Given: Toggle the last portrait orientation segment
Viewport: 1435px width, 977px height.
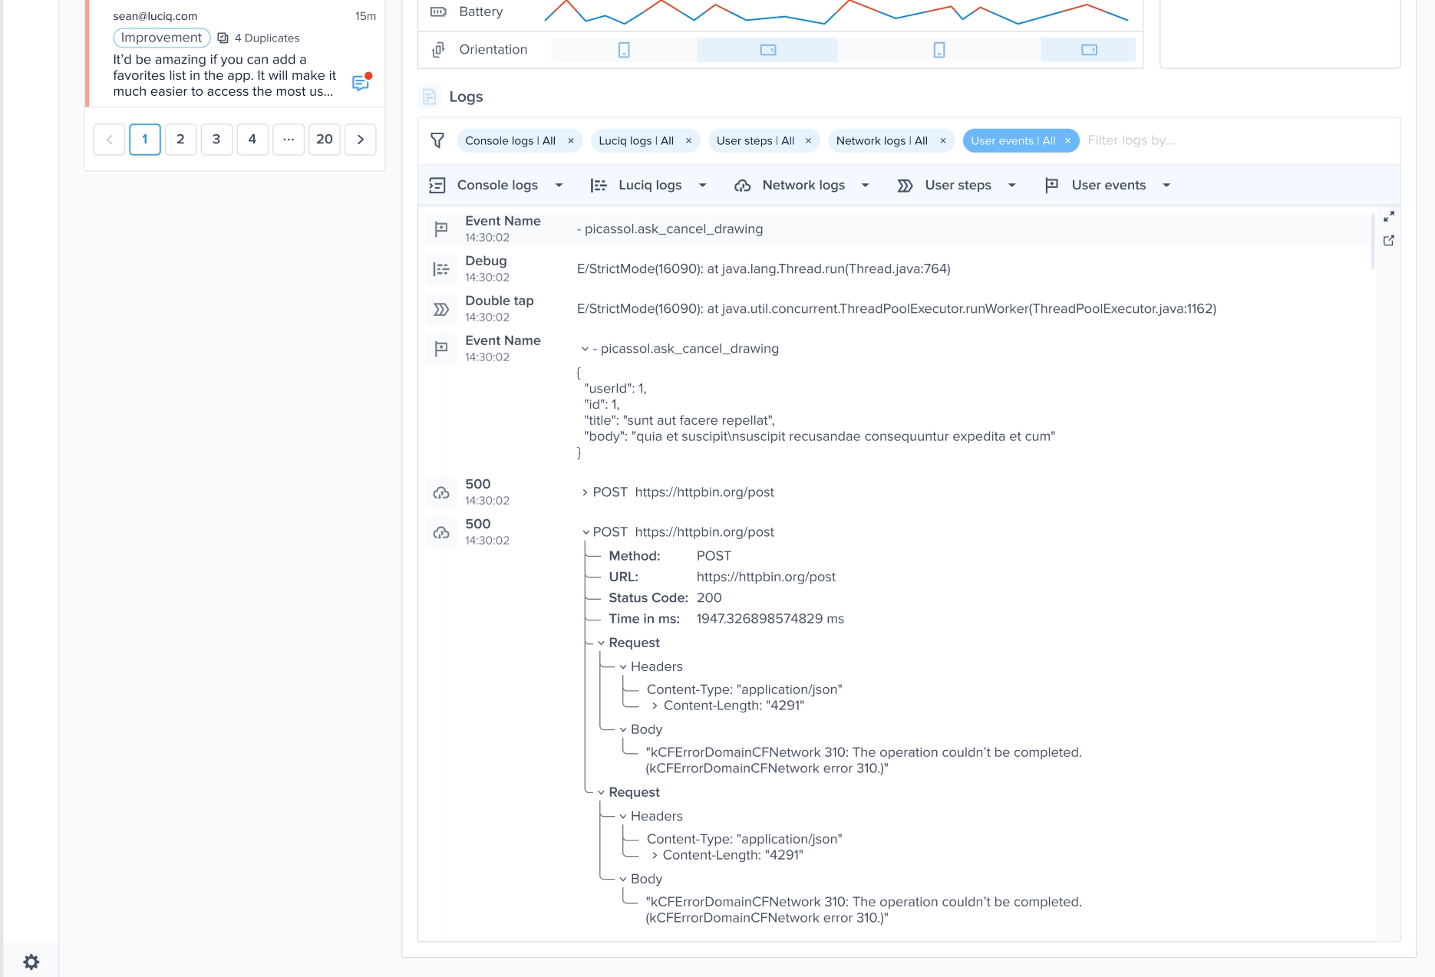Looking at the screenshot, I should (938, 49).
